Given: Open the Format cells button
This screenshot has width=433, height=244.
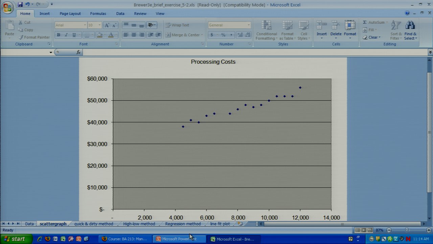Looking at the screenshot, I should [350, 29].
